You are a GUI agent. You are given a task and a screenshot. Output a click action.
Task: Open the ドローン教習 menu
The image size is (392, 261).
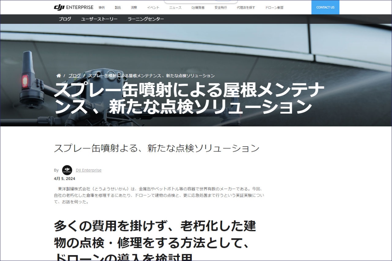274,8
